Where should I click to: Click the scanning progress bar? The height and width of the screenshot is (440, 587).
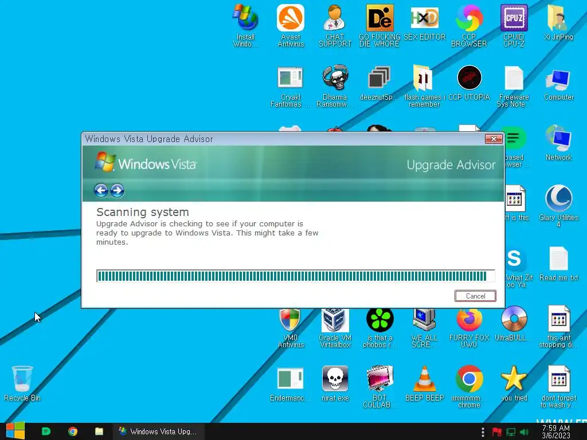click(x=295, y=276)
